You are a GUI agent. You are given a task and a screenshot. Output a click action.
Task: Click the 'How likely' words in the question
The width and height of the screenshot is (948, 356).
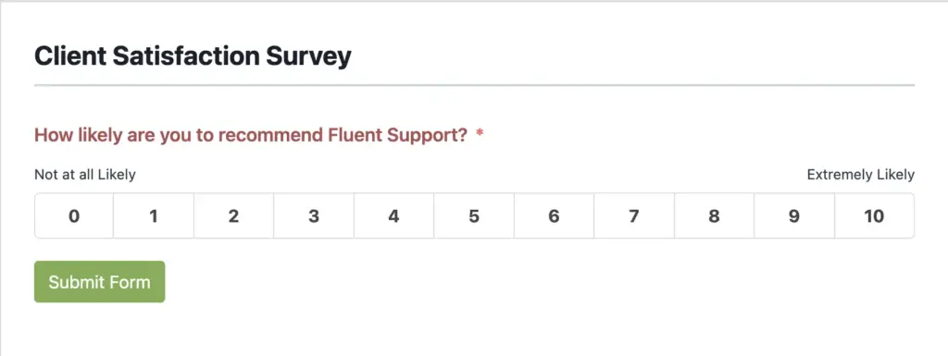(x=79, y=135)
